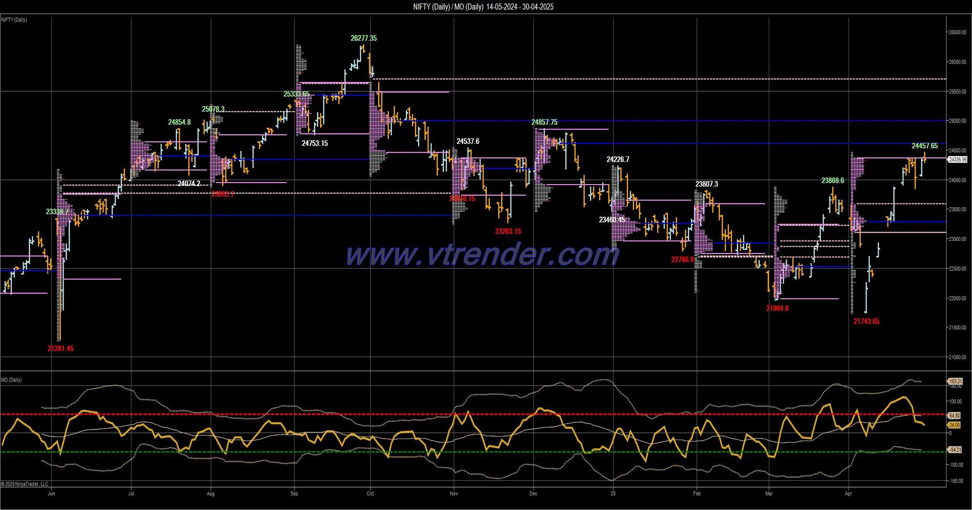Click 26000.00 on the price axis

[957, 62]
